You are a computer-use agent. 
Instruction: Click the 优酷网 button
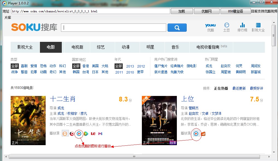tap(207, 11)
